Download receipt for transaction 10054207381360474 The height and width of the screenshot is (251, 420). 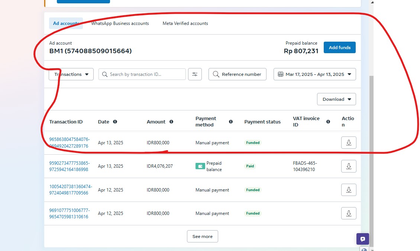click(x=349, y=190)
